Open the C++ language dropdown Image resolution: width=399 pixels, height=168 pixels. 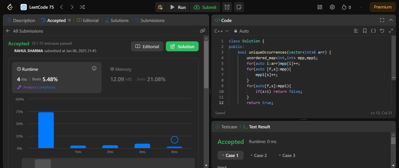click(221, 31)
